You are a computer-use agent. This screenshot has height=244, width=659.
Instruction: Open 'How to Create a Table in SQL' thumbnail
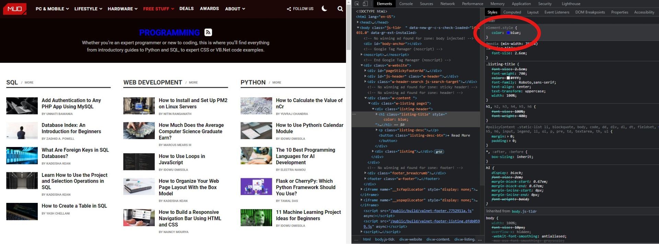[22, 211]
